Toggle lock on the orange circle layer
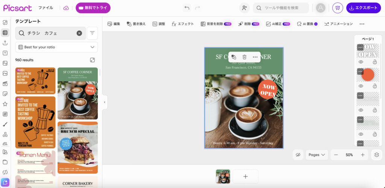The width and height of the screenshot is (385, 188). click(374, 86)
